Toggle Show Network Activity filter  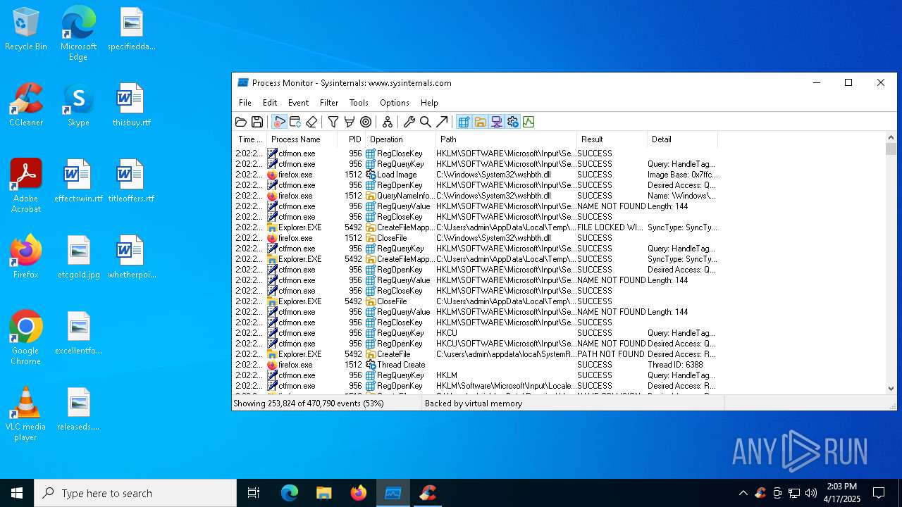[496, 122]
